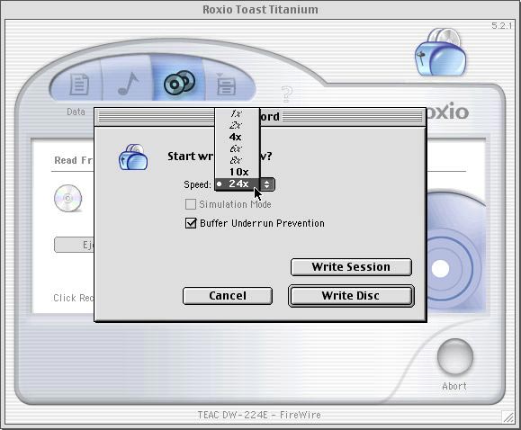Screen dimensions: 521x430
Task: Click the Write Session button
Action: pos(351,267)
